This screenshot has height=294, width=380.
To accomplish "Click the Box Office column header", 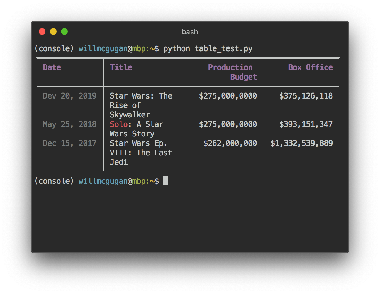I will point(310,67).
